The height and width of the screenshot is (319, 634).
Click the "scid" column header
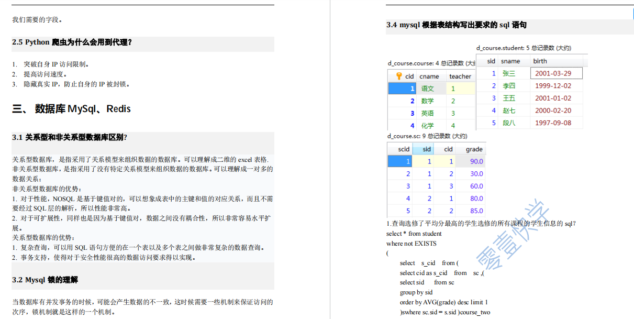(x=404, y=149)
